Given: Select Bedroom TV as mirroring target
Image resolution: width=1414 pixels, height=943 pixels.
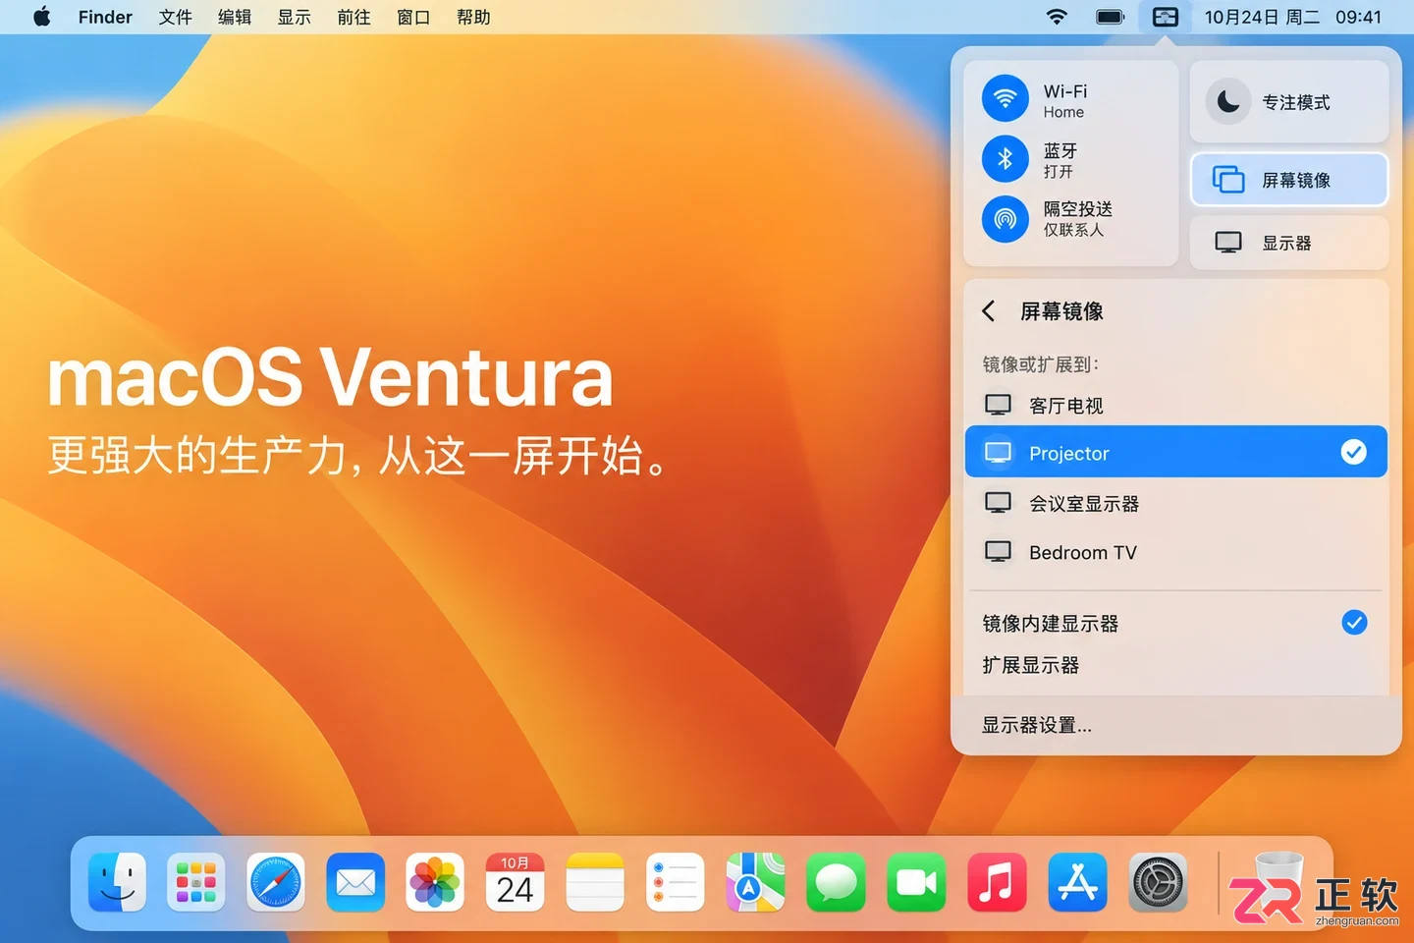Looking at the screenshot, I should pyautogui.click(x=1176, y=552).
